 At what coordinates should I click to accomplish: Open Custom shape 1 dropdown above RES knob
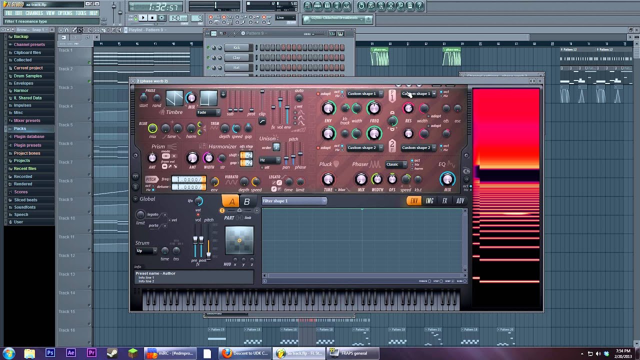[419, 94]
